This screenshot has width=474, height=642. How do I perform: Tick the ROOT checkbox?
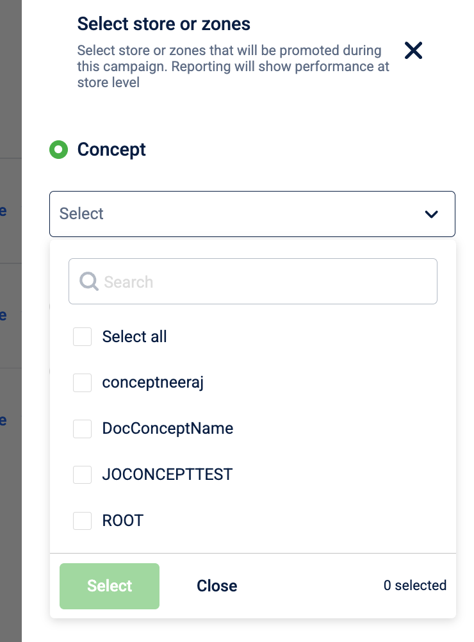click(82, 521)
